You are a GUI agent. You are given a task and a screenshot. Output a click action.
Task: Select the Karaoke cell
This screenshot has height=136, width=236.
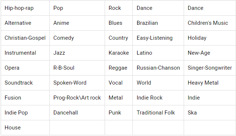(119, 53)
